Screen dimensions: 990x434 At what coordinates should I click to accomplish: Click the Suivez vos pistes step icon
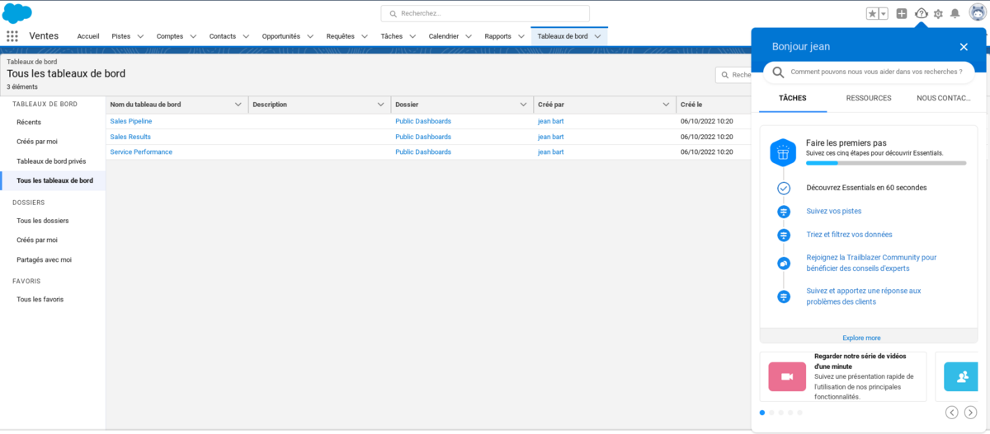tap(784, 212)
